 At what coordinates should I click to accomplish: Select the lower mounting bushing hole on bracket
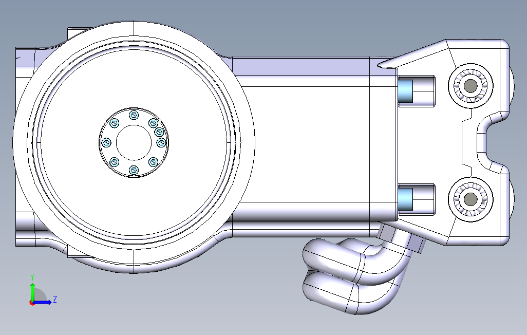[x=470, y=199]
